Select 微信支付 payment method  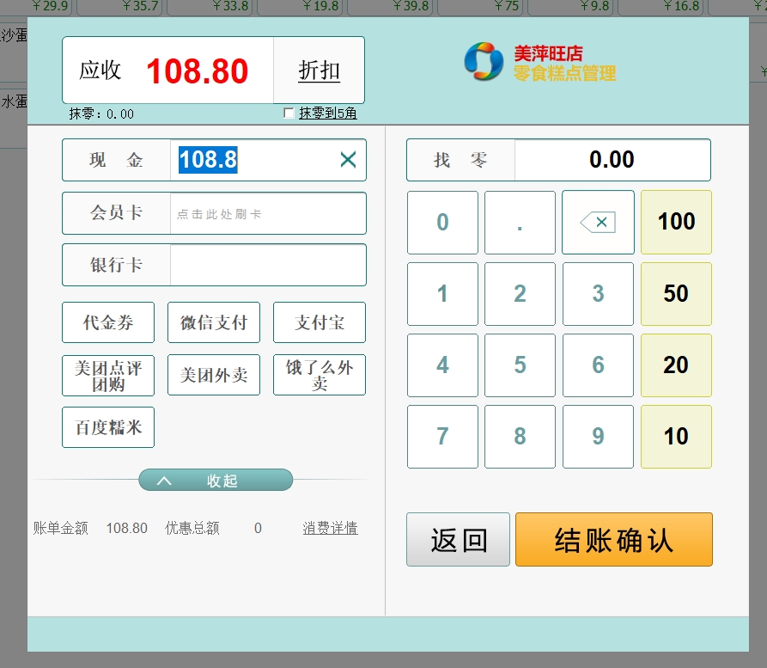[x=214, y=322]
